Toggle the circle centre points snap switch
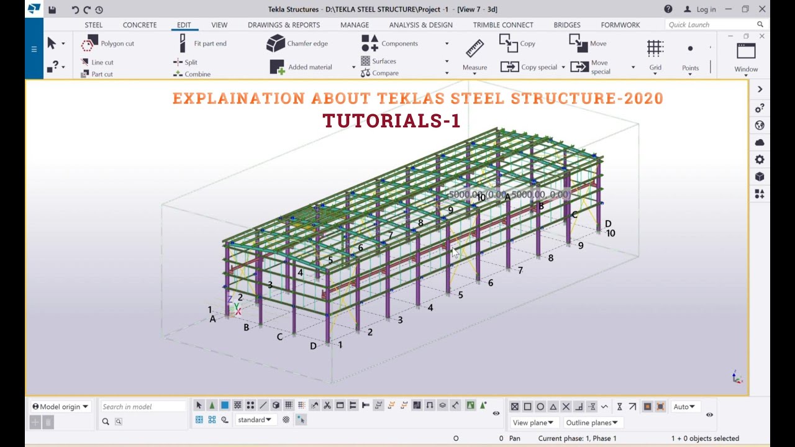795x447 pixels. point(540,407)
